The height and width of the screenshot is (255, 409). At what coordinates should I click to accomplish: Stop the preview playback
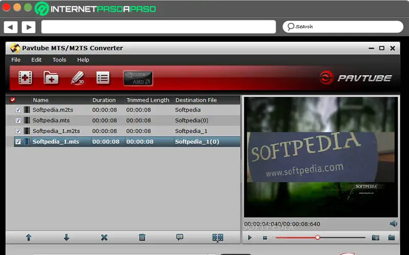[x=265, y=238]
